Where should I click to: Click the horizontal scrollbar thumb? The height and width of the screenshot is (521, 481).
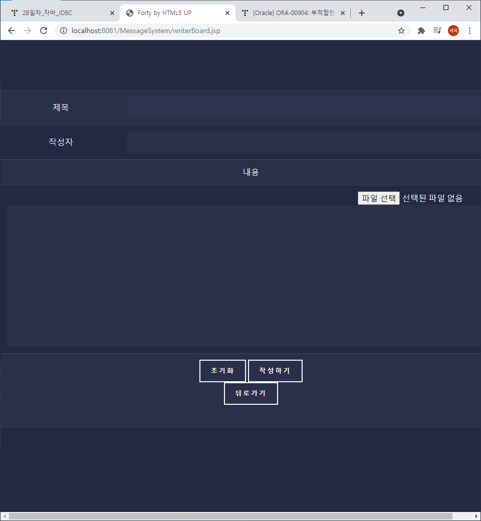tap(230, 516)
